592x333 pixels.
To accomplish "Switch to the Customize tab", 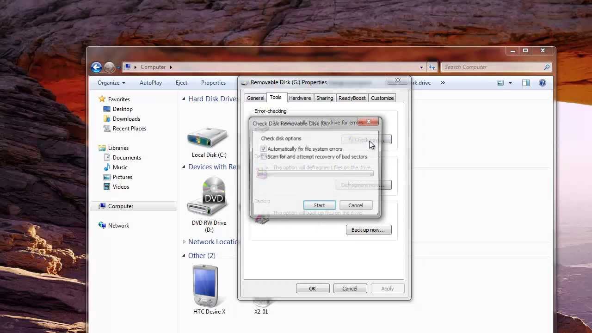I will (x=382, y=98).
